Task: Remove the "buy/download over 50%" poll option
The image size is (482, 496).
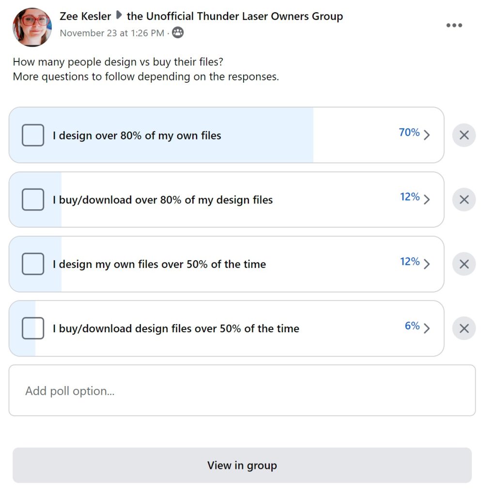Action: pos(464,328)
